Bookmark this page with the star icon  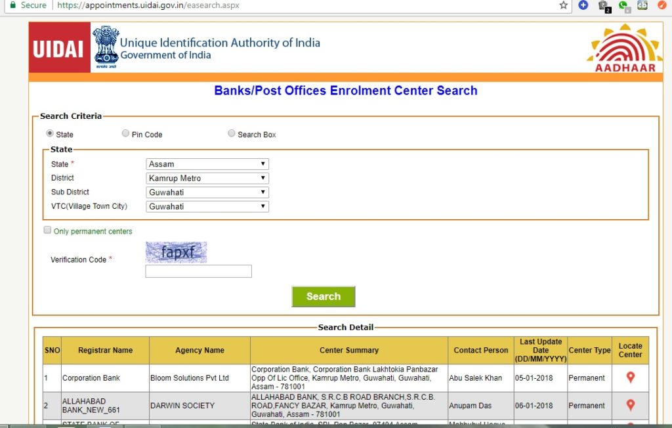[564, 5]
